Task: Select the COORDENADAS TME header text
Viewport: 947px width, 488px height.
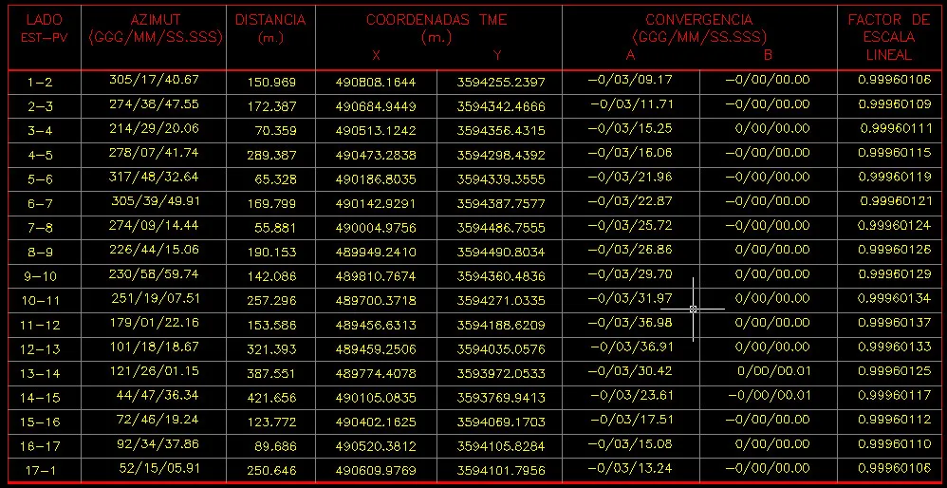Action: click(x=436, y=20)
